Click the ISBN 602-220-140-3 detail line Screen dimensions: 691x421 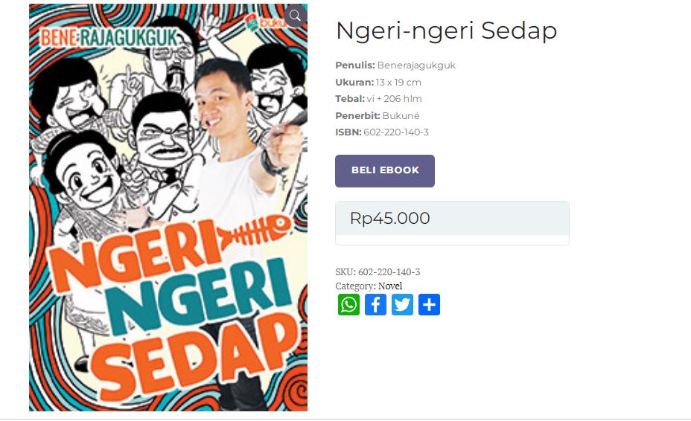click(x=382, y=132)
